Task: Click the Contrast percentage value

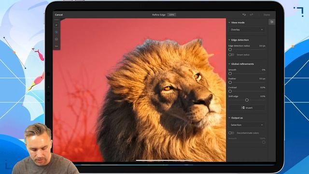Action: 263,87
